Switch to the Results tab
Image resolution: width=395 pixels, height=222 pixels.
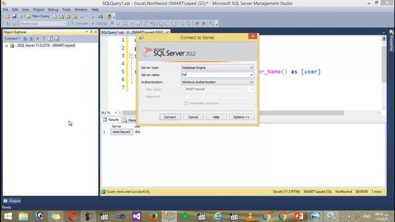[x=111, y=120]
